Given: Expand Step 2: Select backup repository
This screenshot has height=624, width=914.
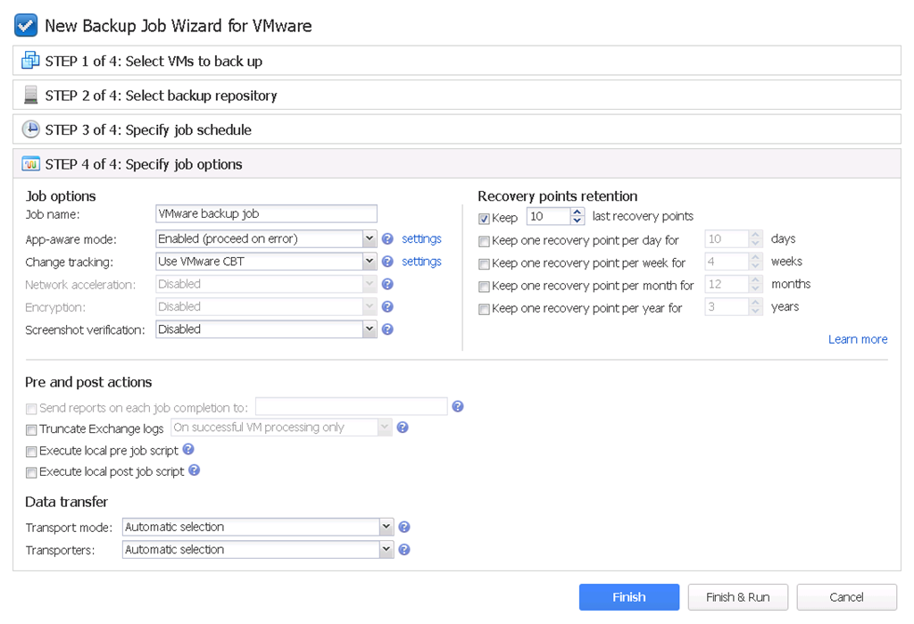Looking at the screenshot, I should click(457, 95).
